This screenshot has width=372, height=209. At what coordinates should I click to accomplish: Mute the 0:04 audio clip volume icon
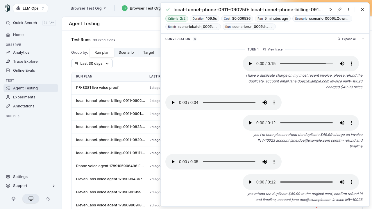[265, 102]
